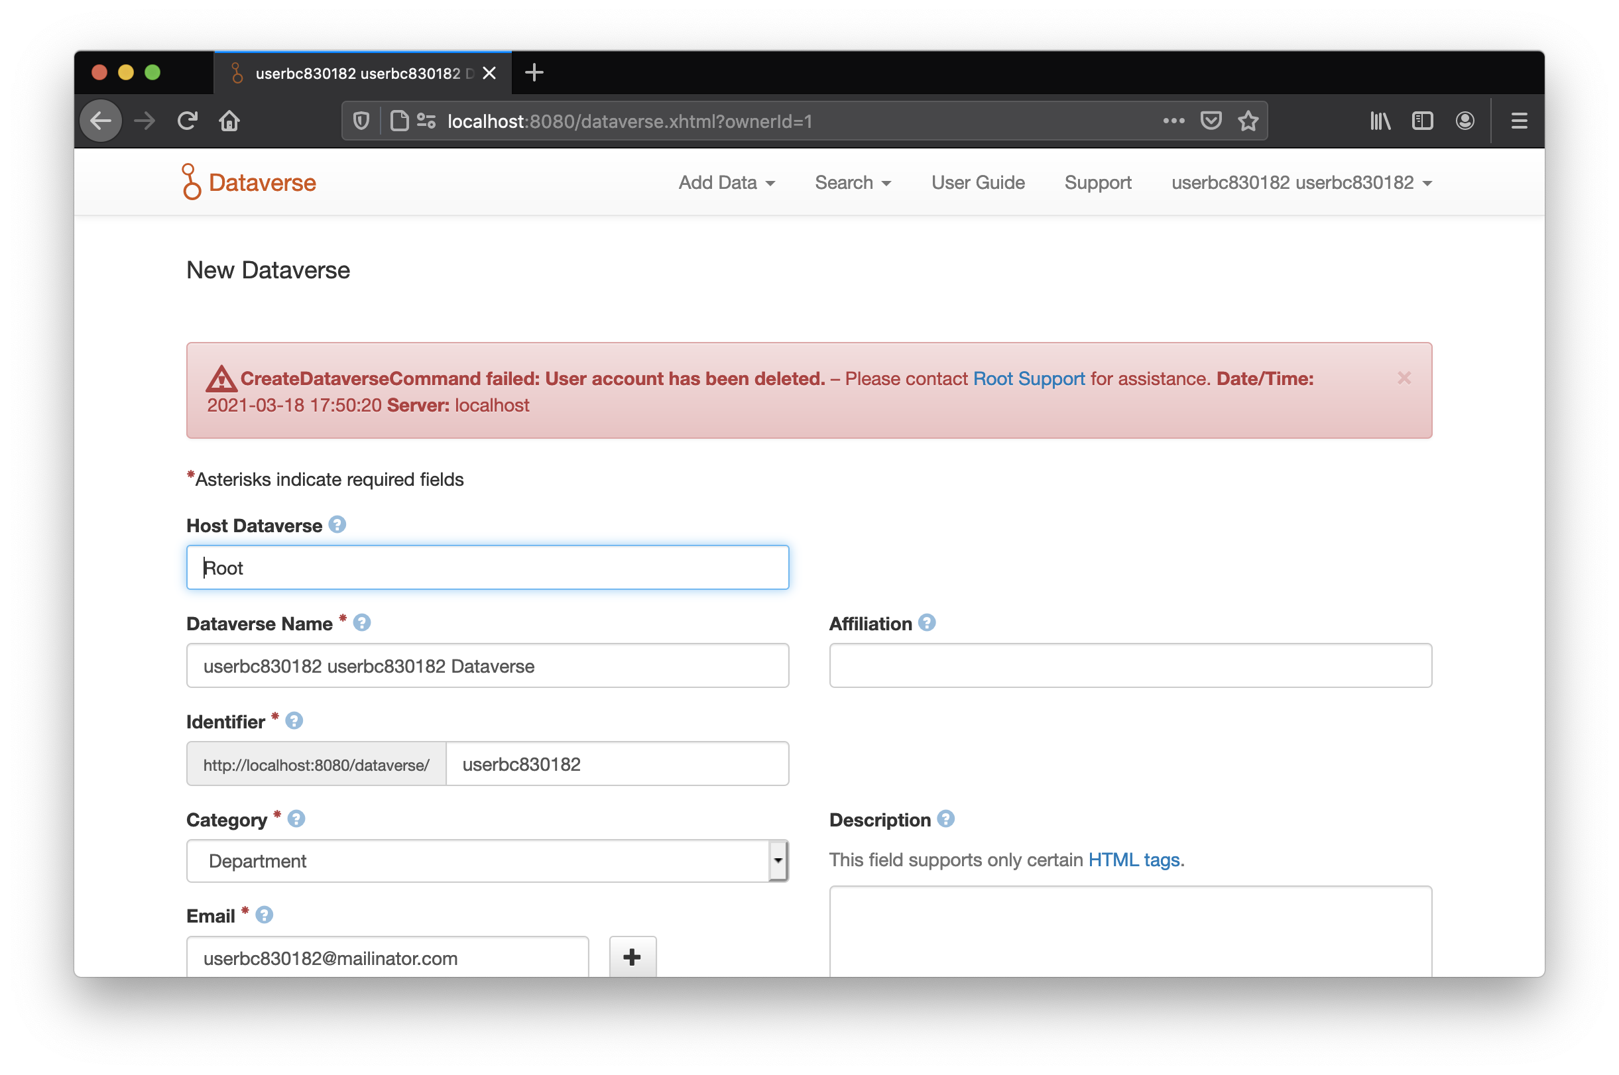The image size is (1619, 1075).
Task: Click the Root Support link
Action: (1028, 379)
